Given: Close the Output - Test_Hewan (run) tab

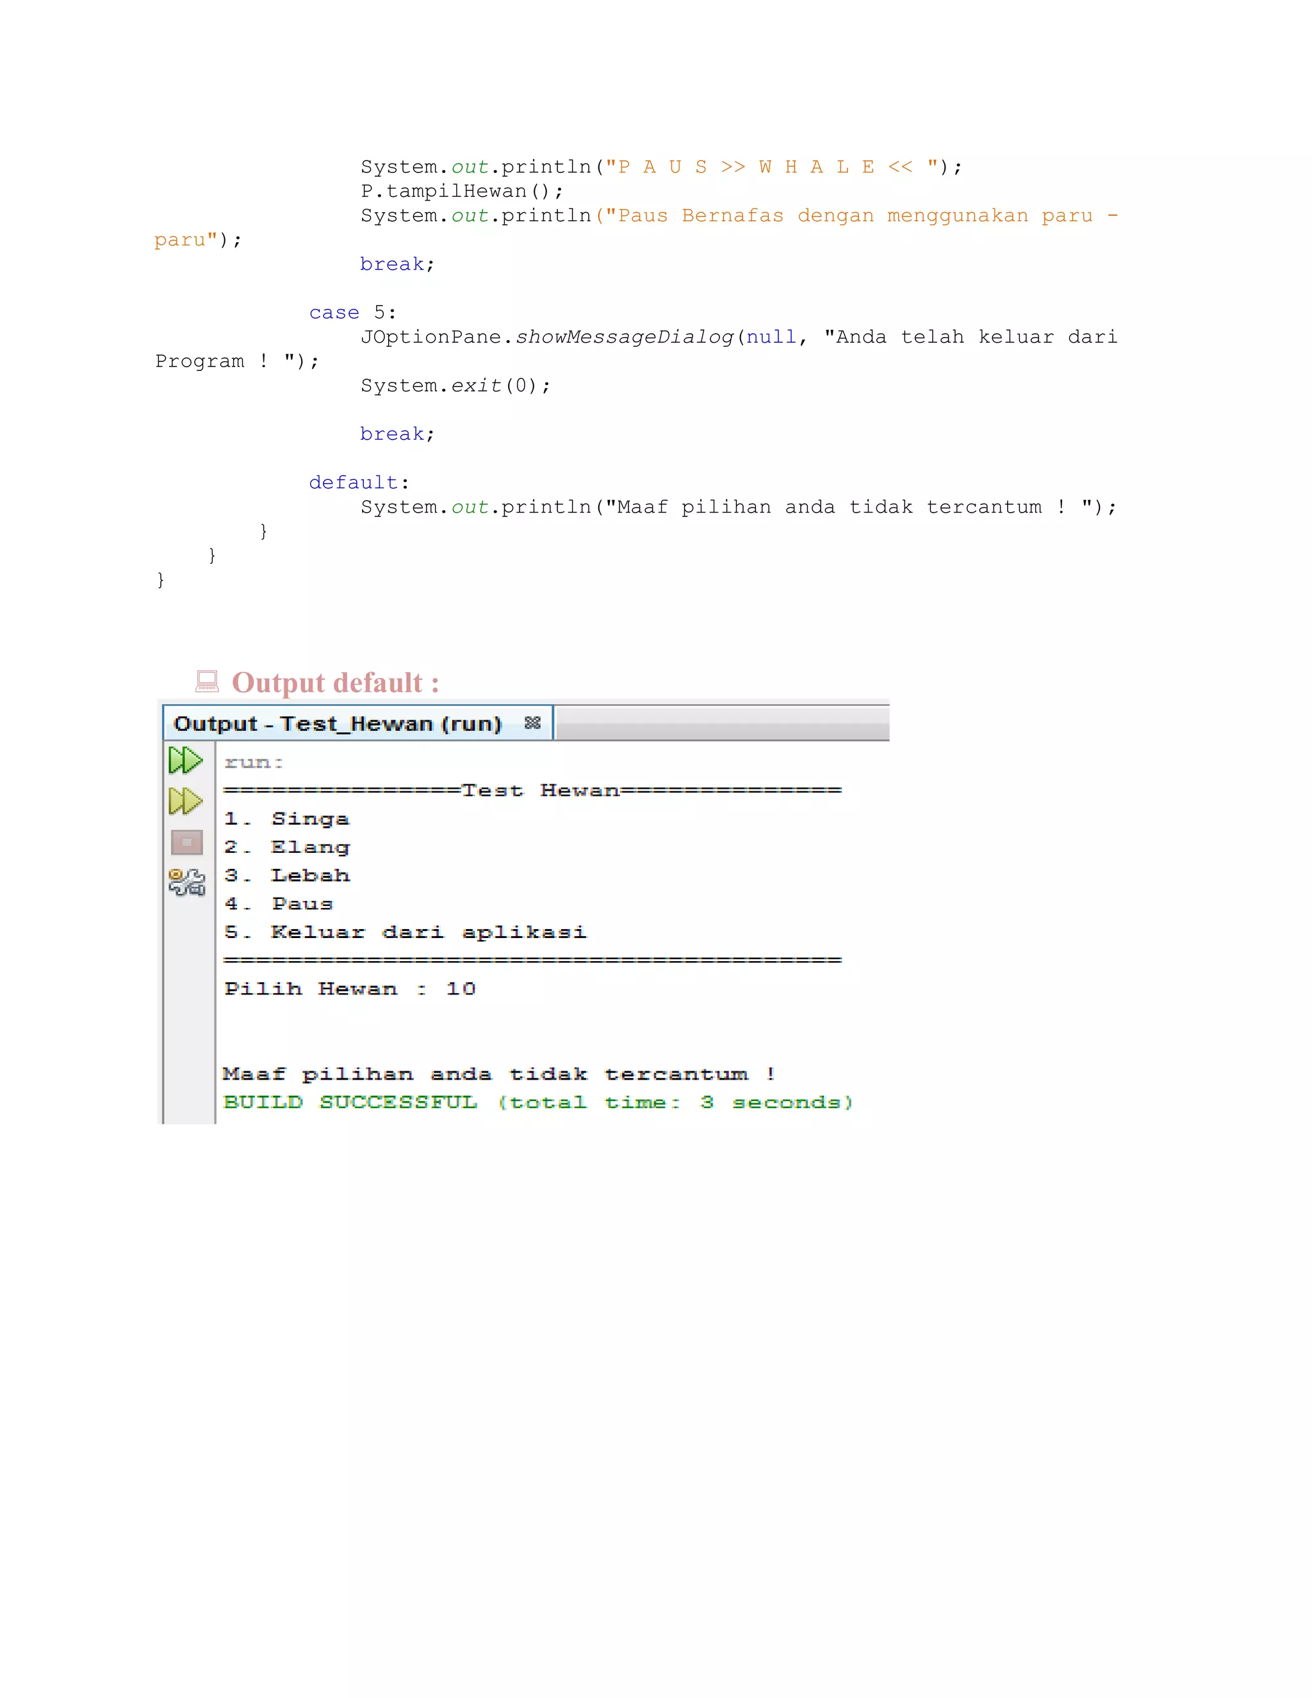Looking at the screenshot, I should coord(532,723).
